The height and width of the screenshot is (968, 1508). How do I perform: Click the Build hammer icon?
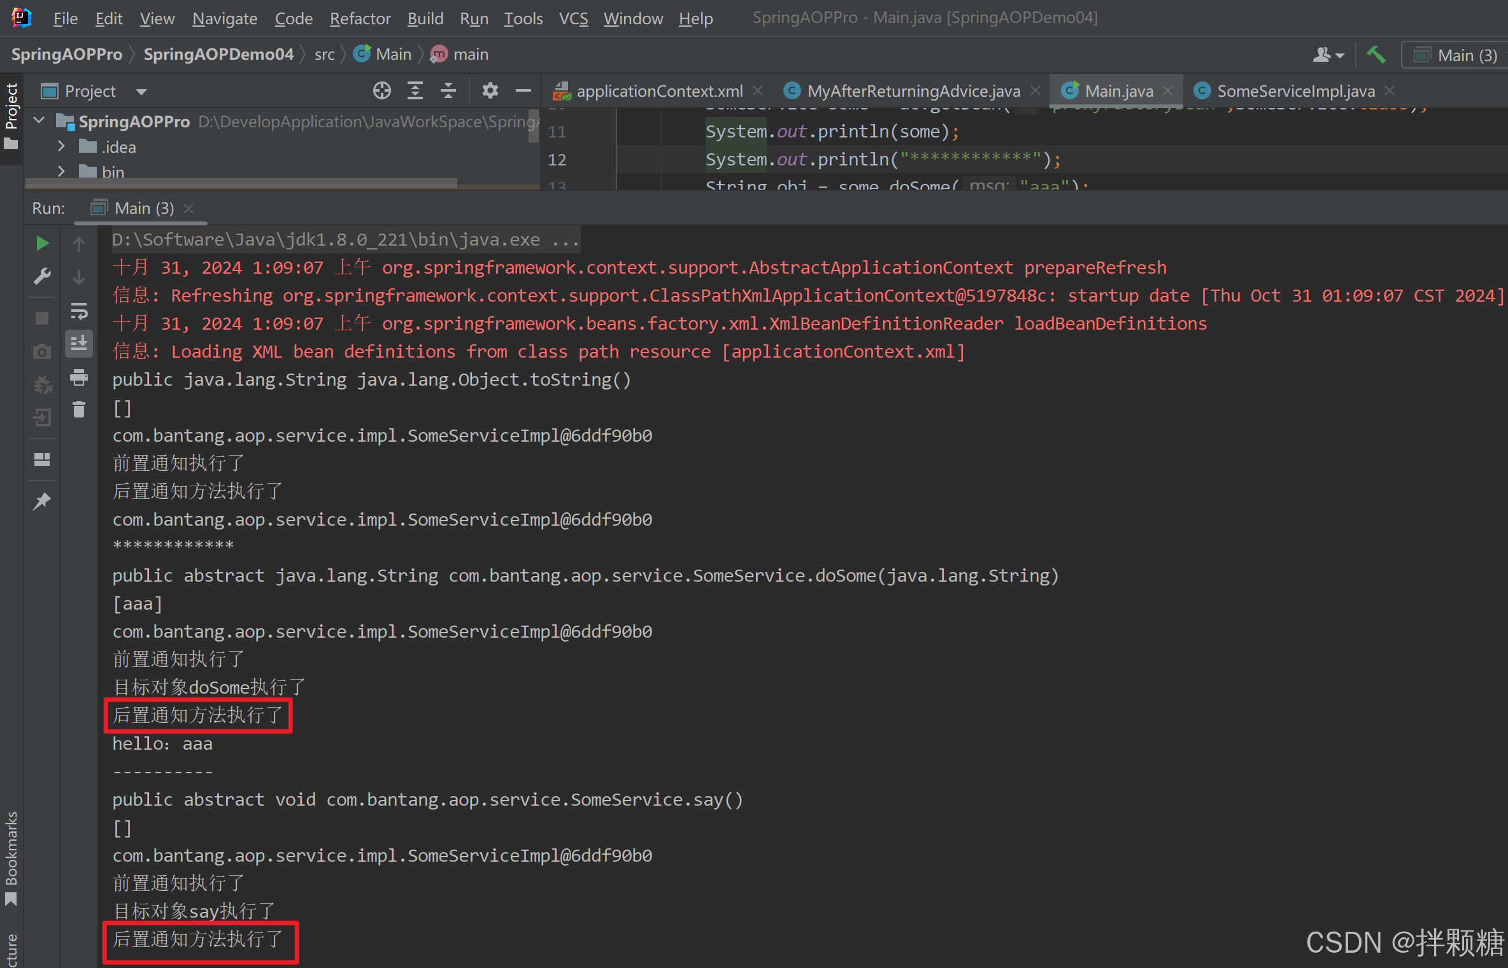[1376, 55]
